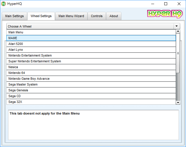Click the wheel list scrollbar thumb
Viewport: 186px width, 147px height.
click(178, 53)
